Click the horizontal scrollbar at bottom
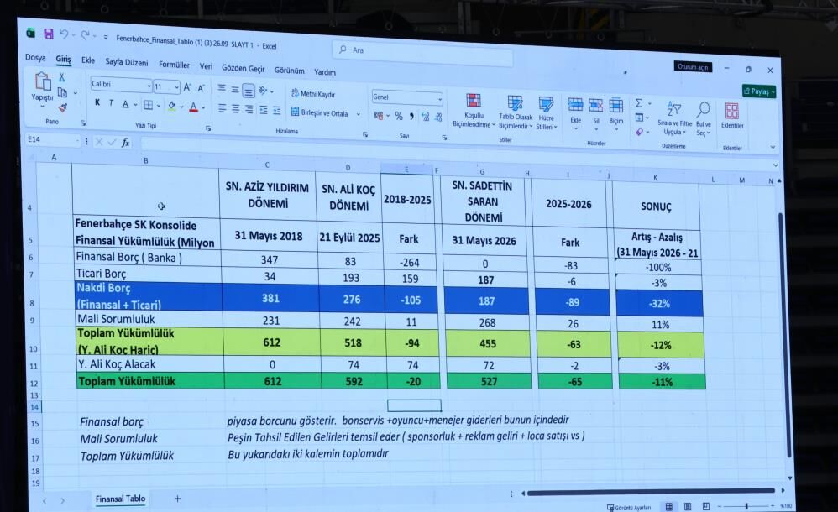838x512 pixels. coord(652,491)
